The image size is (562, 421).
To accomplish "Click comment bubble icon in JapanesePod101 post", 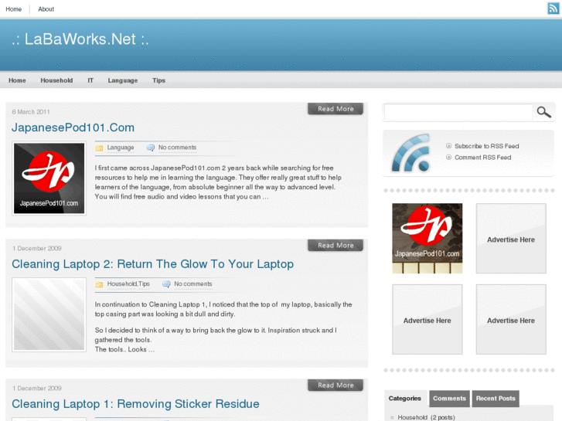I will tap(151, 148).
